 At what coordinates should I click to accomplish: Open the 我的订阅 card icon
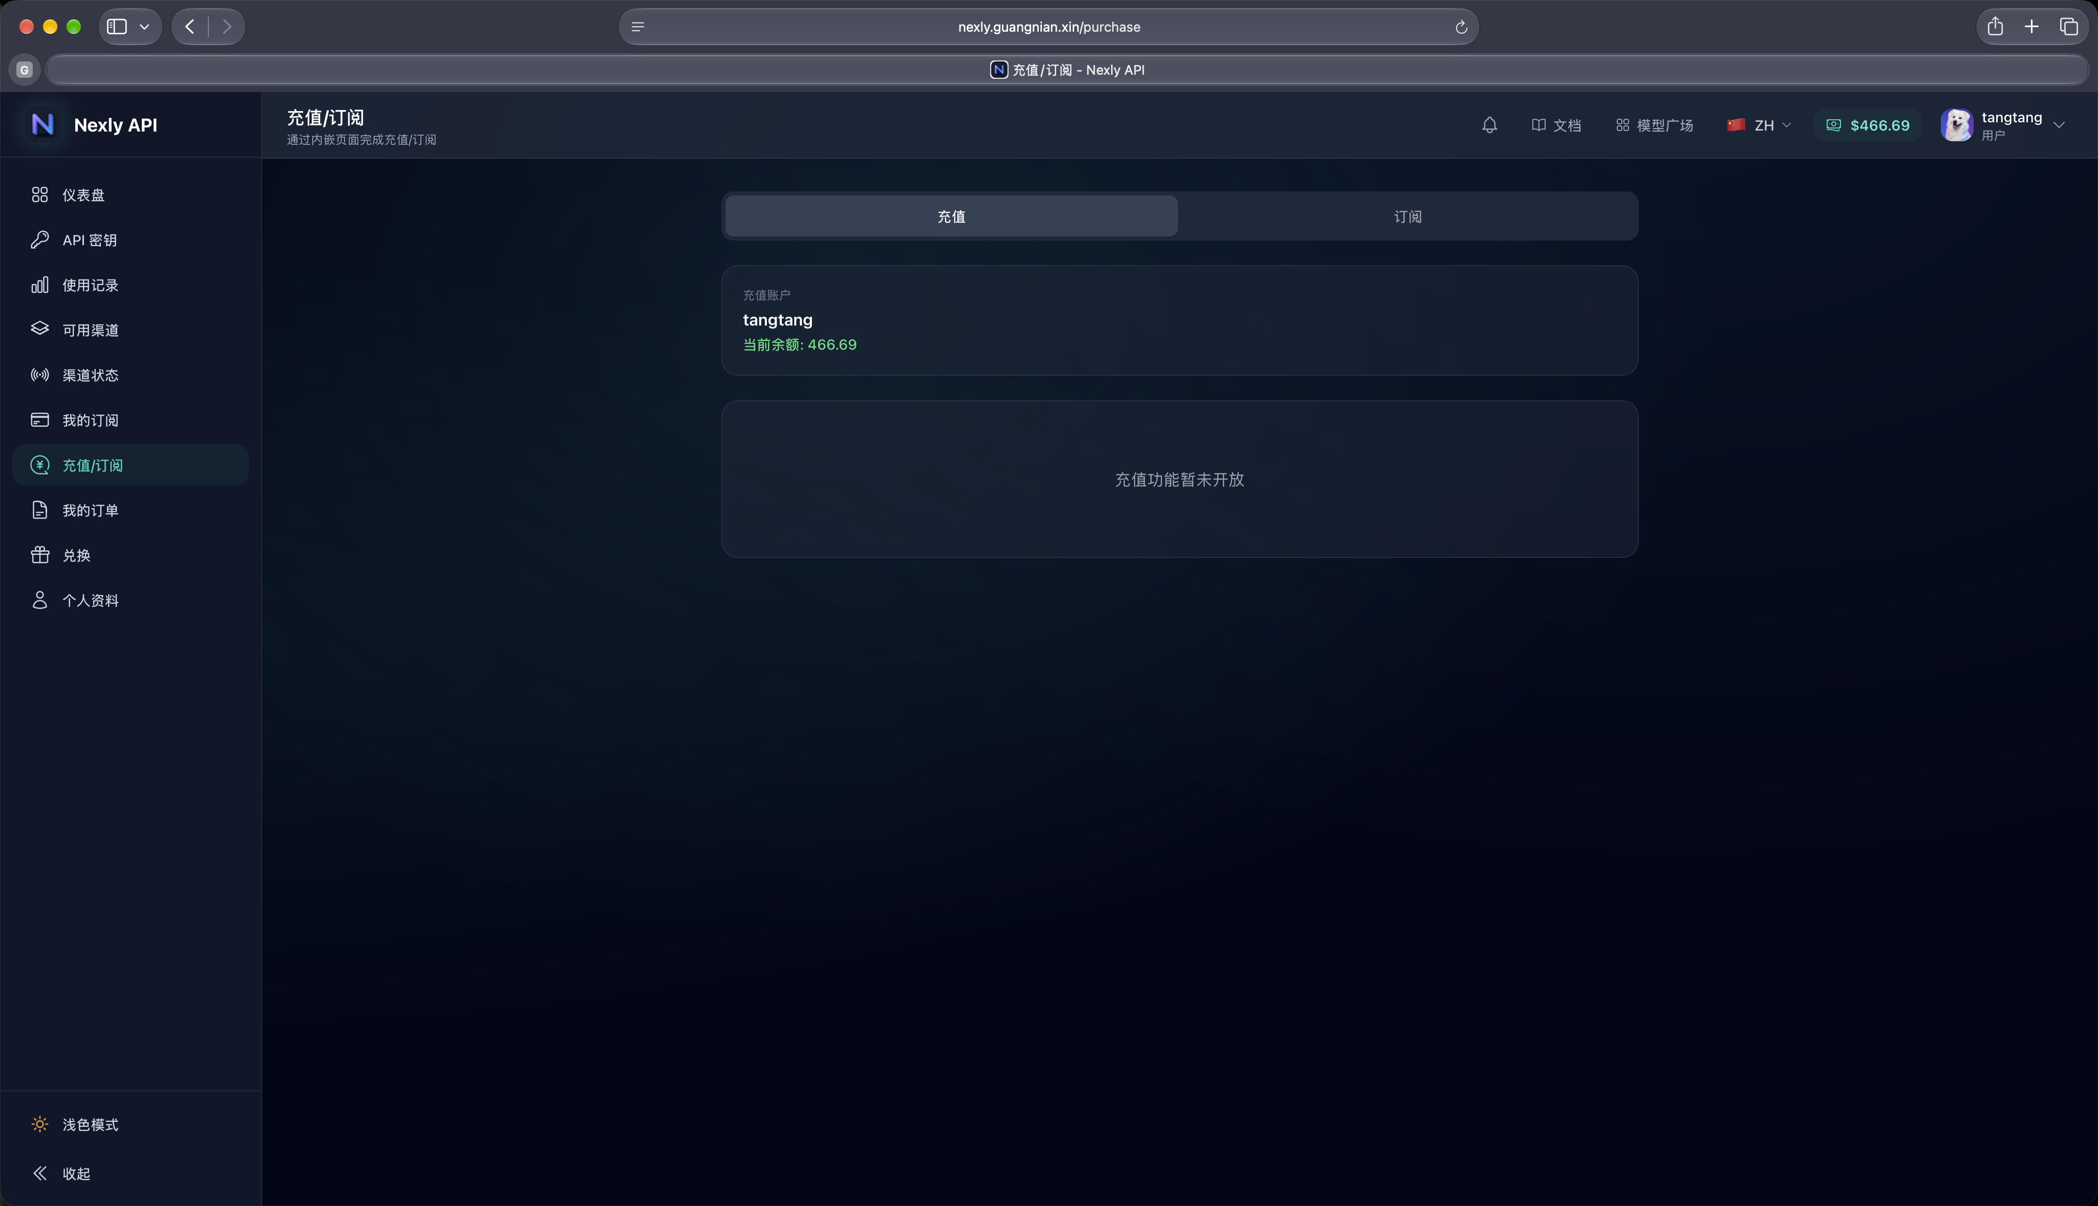(x=40, y=420)
